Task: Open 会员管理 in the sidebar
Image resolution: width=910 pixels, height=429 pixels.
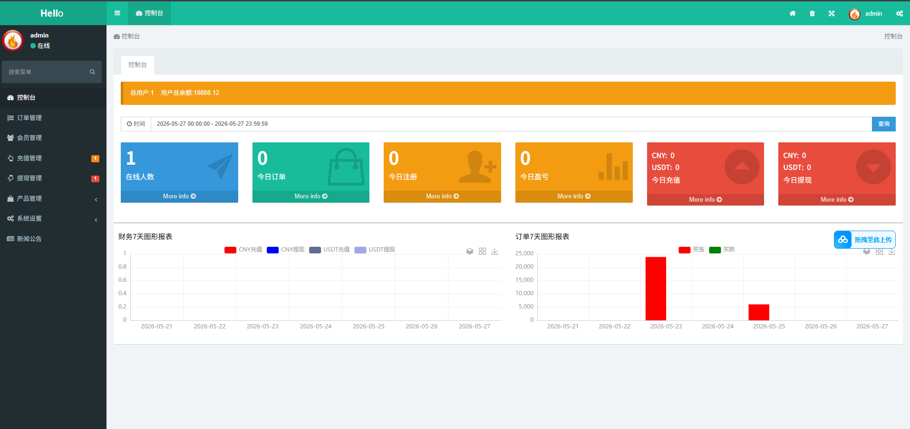Action: pyautogui.click(x=53, y=138)
